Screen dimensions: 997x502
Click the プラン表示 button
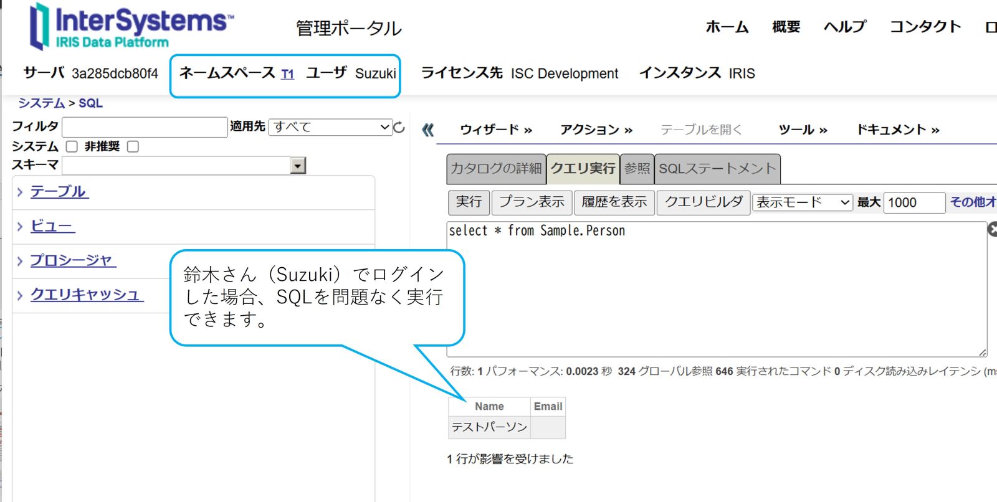coord(532,202)
